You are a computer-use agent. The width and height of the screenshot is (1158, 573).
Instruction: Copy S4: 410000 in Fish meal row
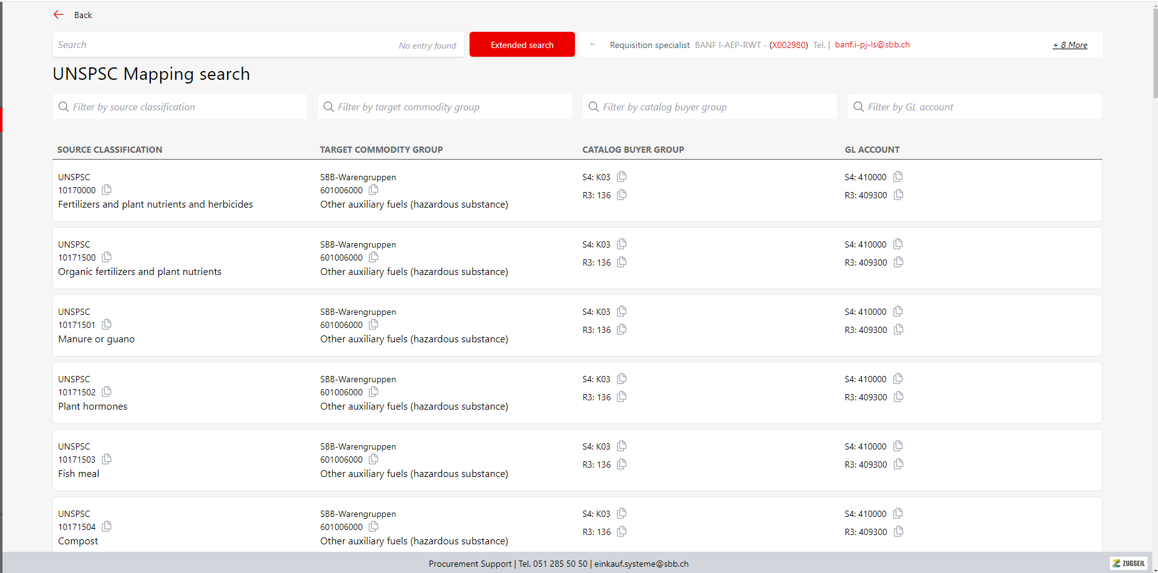tap(898, 446)
